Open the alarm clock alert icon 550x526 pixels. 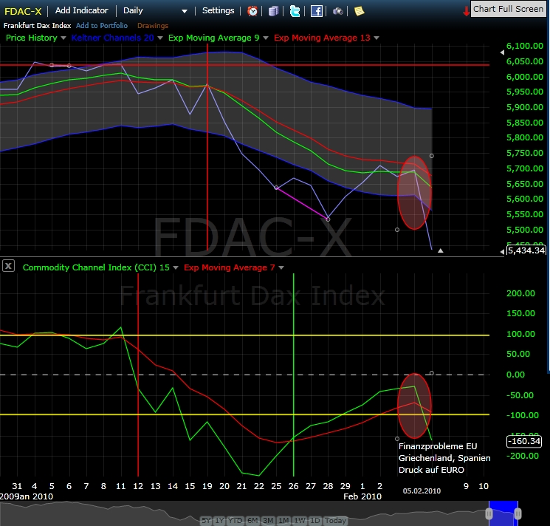252,11
